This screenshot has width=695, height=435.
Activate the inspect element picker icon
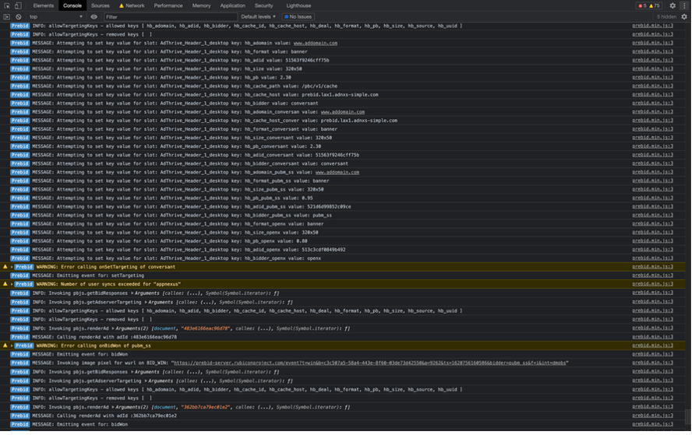7,5
